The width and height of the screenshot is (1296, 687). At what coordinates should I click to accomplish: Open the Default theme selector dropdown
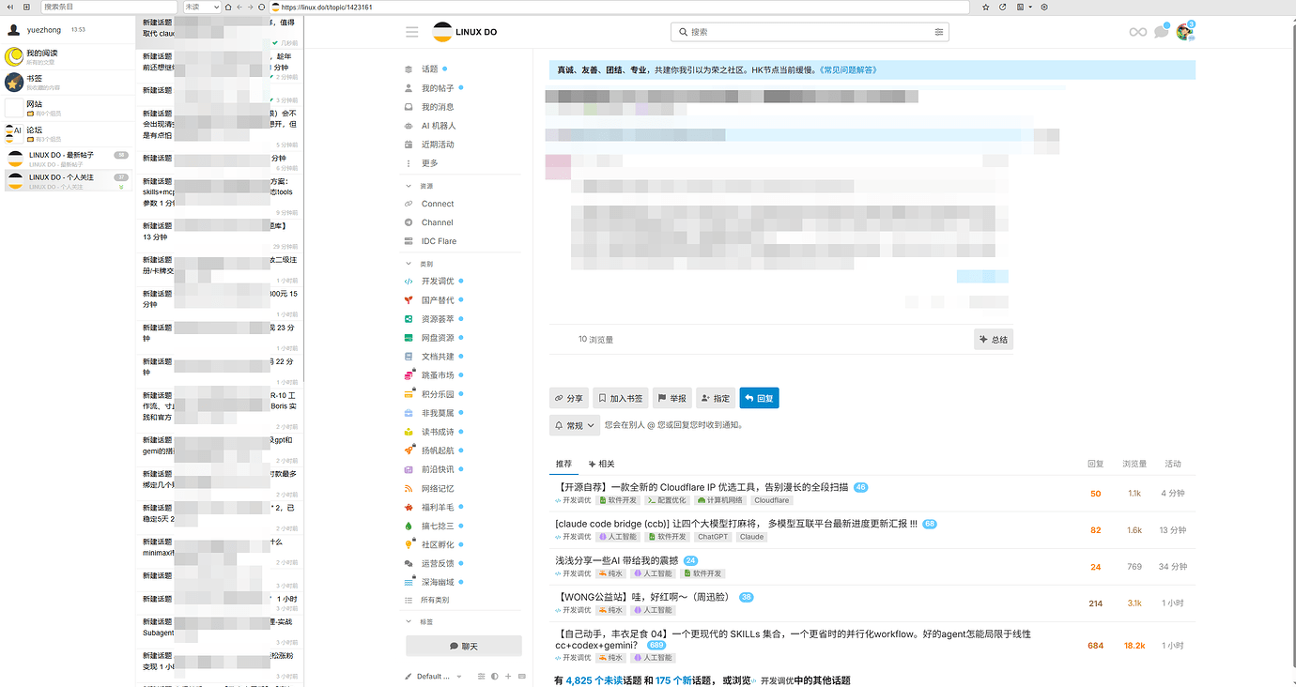(x=433, y=676)
